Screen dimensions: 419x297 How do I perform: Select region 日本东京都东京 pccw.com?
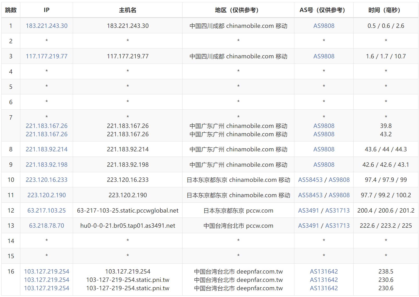pos(238,211)
